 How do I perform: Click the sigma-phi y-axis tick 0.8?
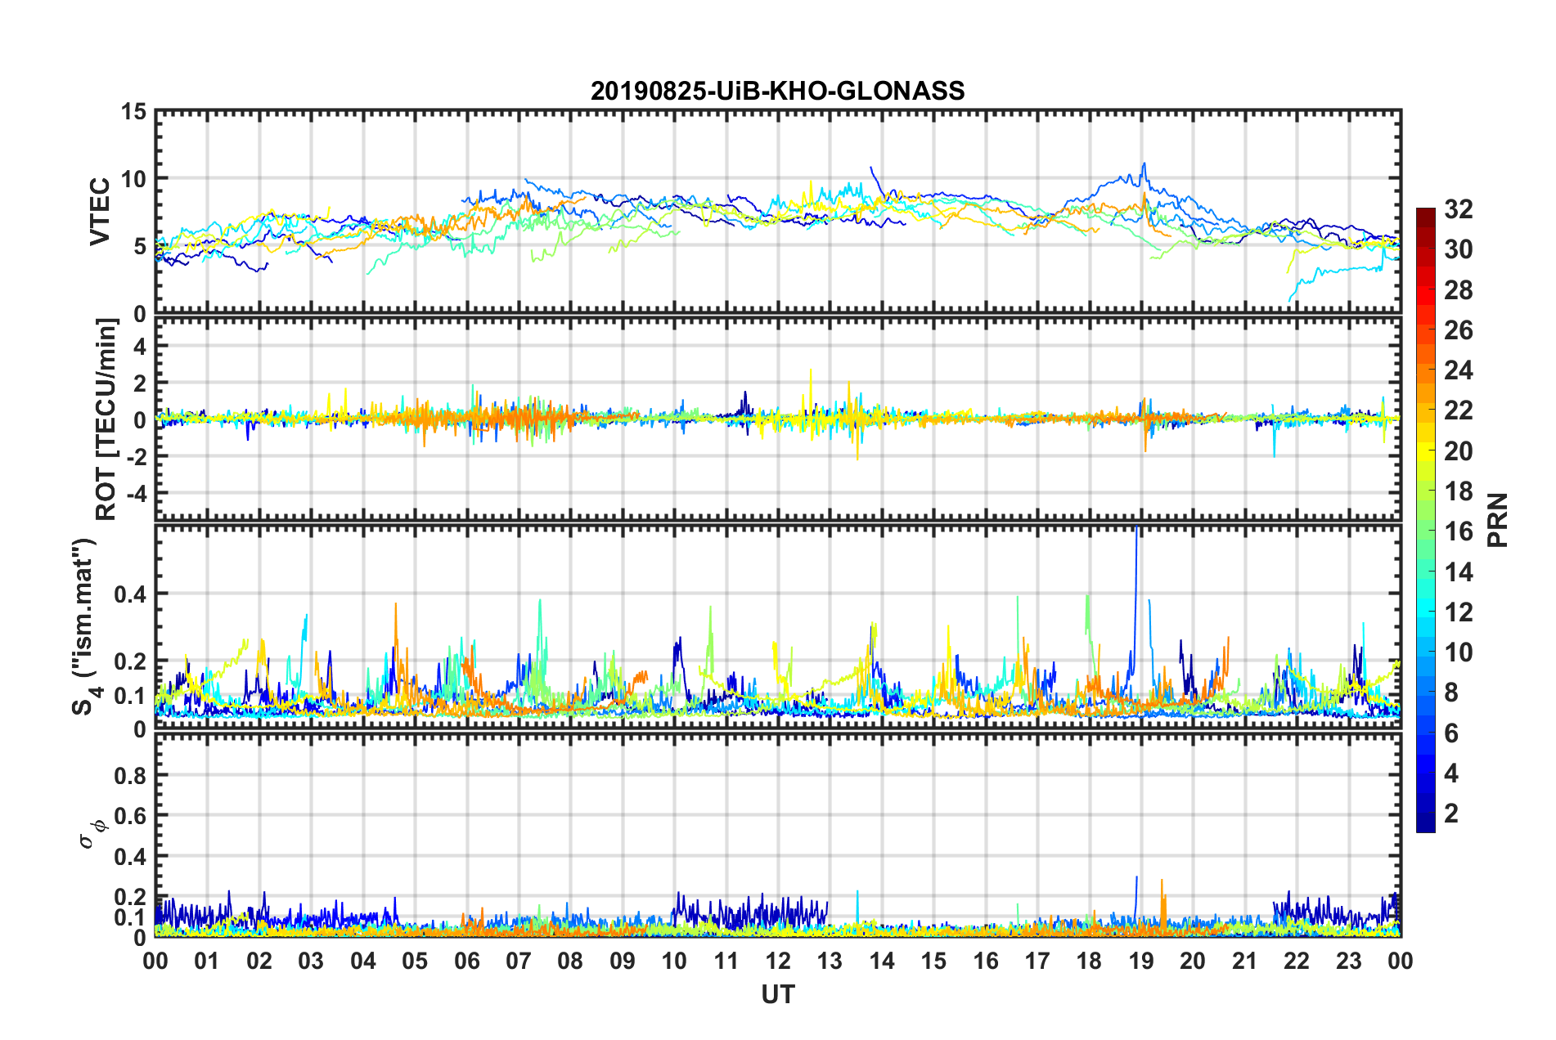pos(131,776)
